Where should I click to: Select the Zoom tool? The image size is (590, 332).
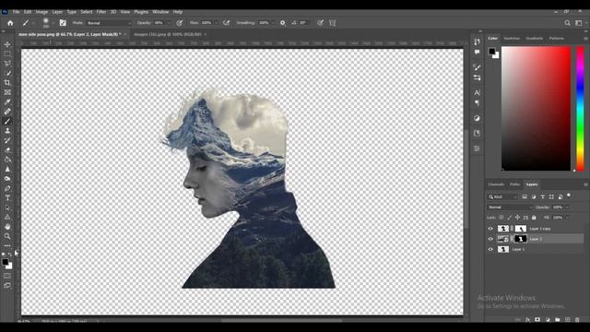[7, 236]
